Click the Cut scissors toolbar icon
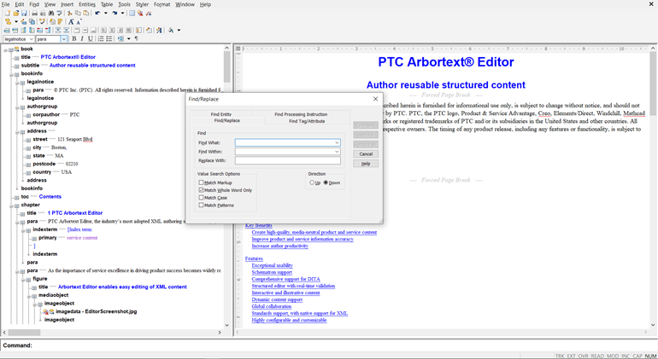The height and width of the screenshot is (359, 658). 70,13
